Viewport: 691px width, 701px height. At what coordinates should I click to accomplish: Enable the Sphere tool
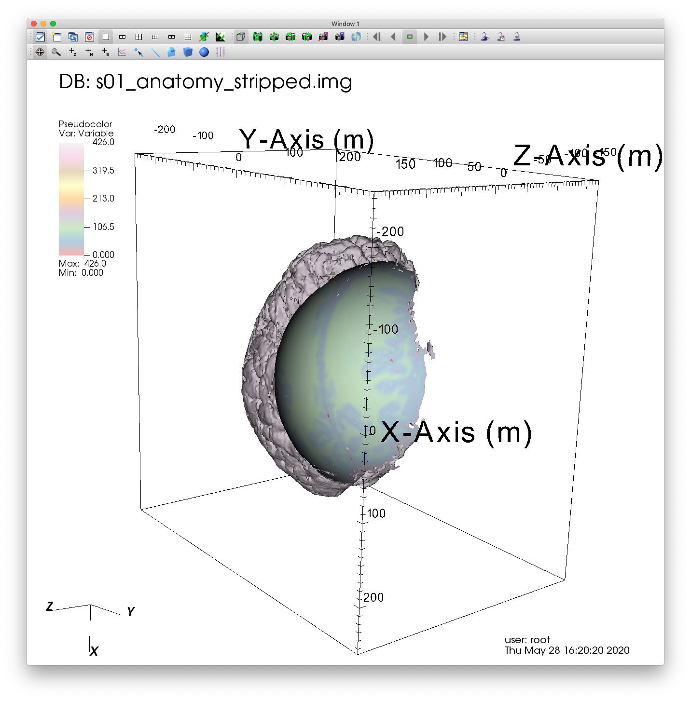[204, 52]
